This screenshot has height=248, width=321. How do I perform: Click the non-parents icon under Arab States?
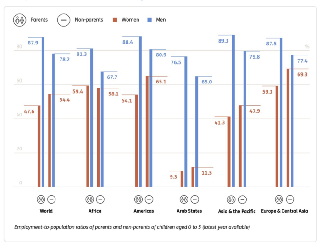click(194, 199)
